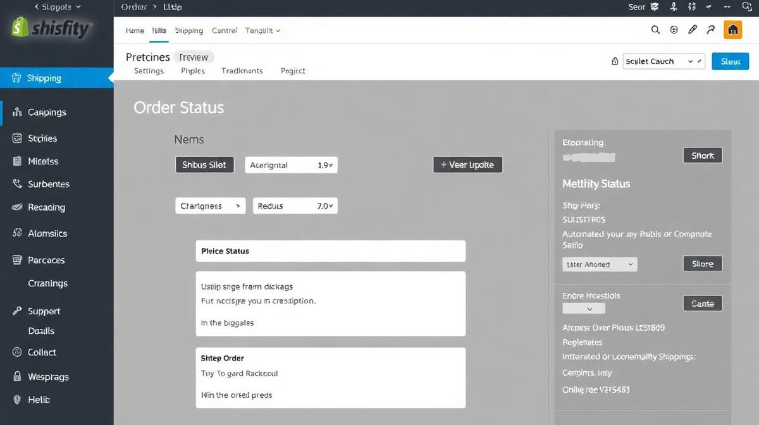Click the person icon in top dark bar
This screenshot has width=759, height=425.
(674, 7)
